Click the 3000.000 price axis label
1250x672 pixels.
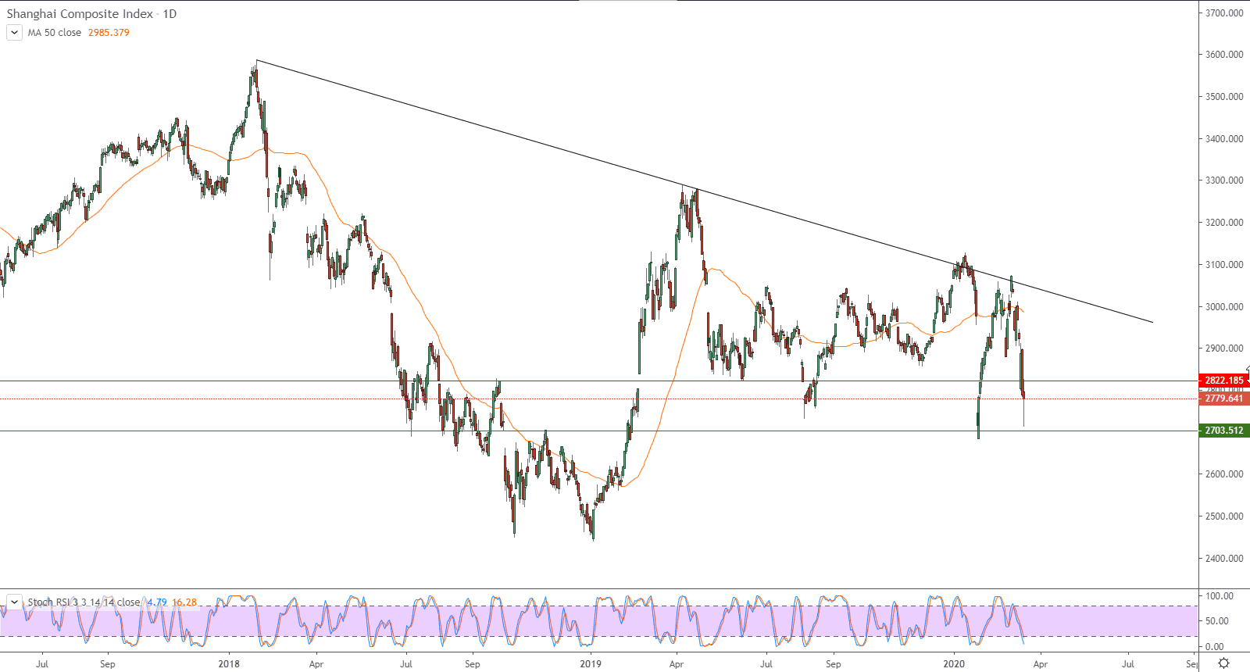pos(1224,307)
